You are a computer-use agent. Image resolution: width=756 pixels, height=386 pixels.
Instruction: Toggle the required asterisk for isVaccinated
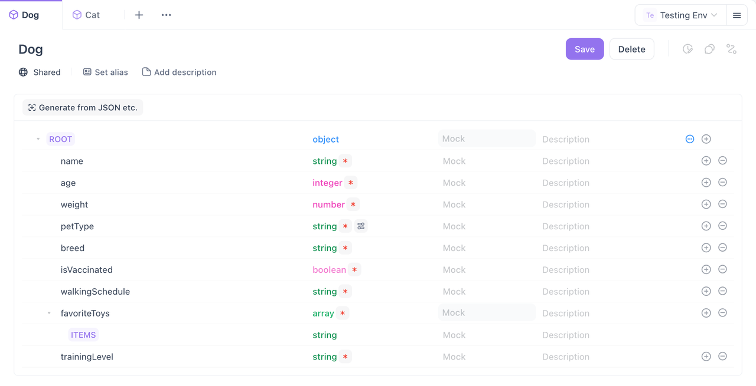click(354, 269)
